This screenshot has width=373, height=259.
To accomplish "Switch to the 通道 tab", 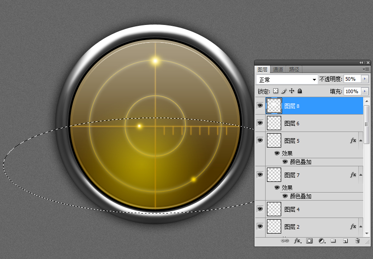I will tap(278, 70).
